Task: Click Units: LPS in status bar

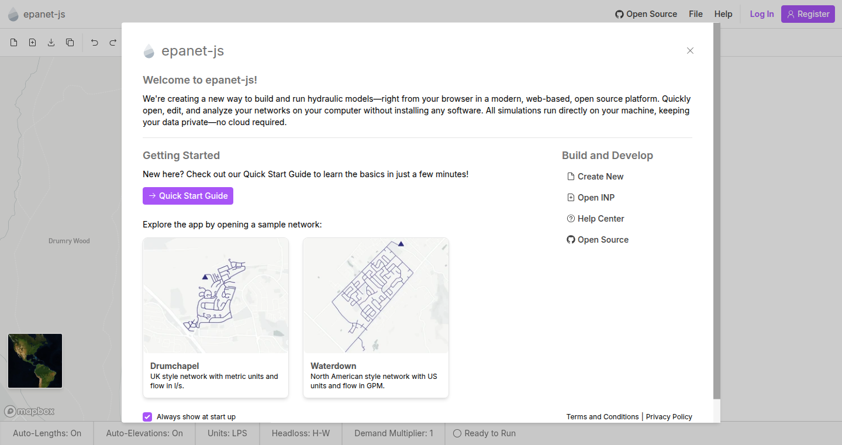Action: click(x=227, y=433)
